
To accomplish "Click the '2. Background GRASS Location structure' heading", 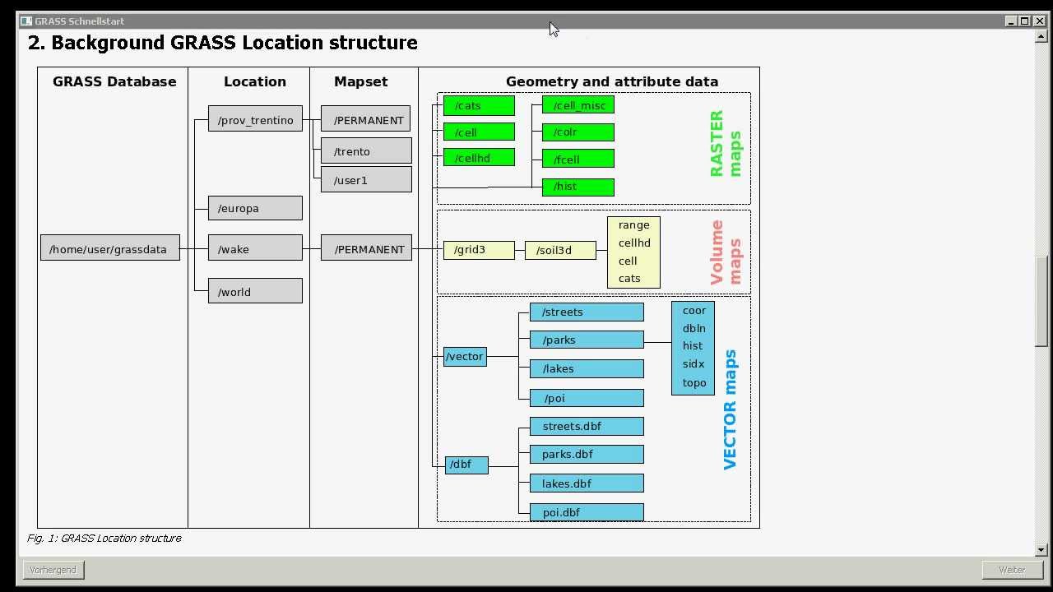I will point(223,43).
